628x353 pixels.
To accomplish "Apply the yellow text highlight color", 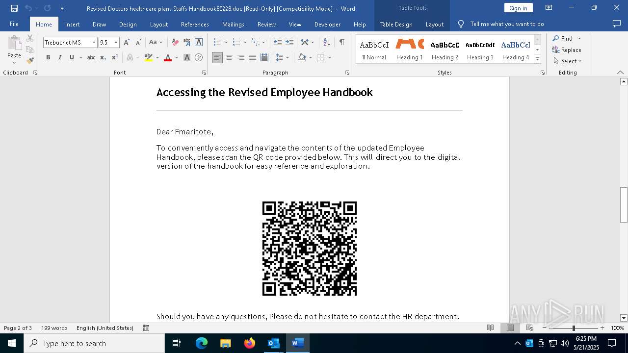I will (149, 58).
